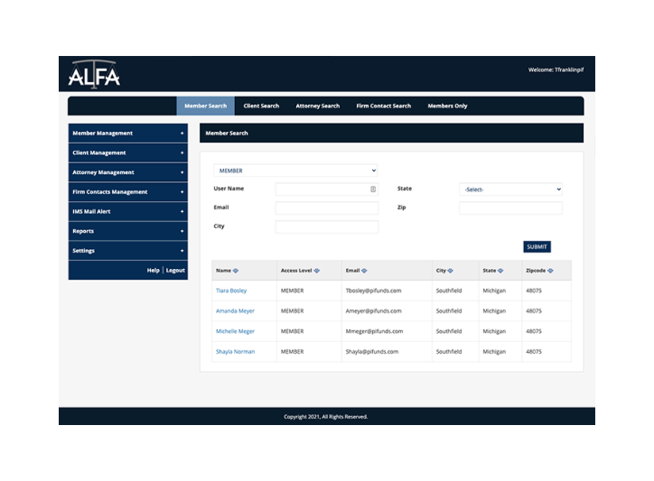This screenshot has width=654, height=481.
Task: Select the Settings menu label
Action: (83, 251)
